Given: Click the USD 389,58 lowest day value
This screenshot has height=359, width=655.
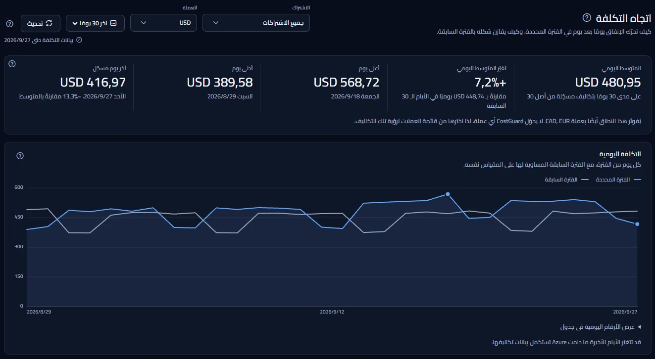Looking at the screenshot, I should [220, 82].
